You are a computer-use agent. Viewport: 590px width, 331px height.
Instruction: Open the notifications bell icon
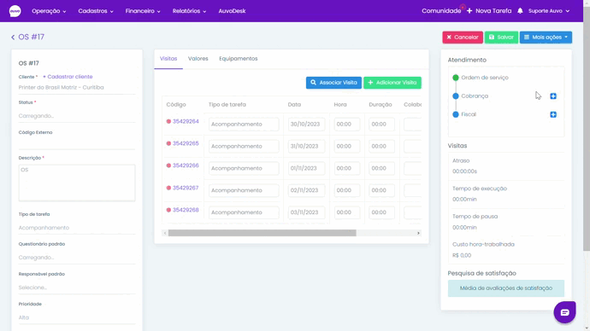tap(520, 11)
